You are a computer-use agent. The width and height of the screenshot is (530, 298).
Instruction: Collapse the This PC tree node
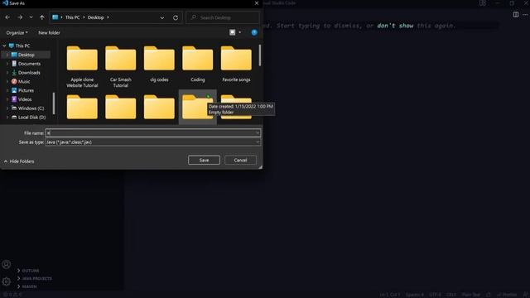click(x=4, y=46)
